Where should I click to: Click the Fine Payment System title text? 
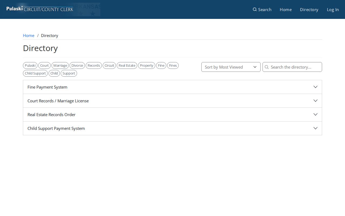pyautogui.click(x=47, y=87)
